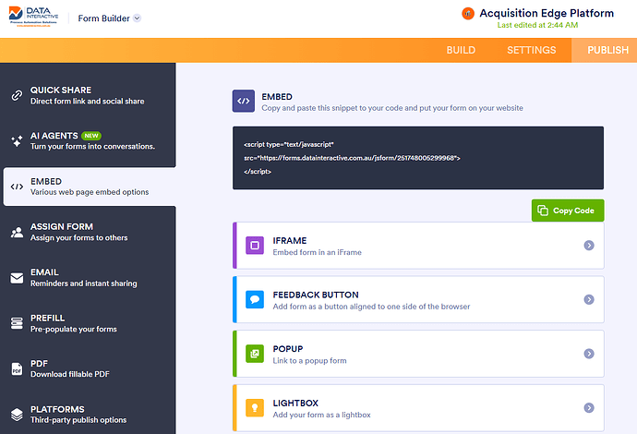The width and height of the screenshot is (637, 434).
Task: Open Platforms third-party publish section
Action: (x=90, y=415)
